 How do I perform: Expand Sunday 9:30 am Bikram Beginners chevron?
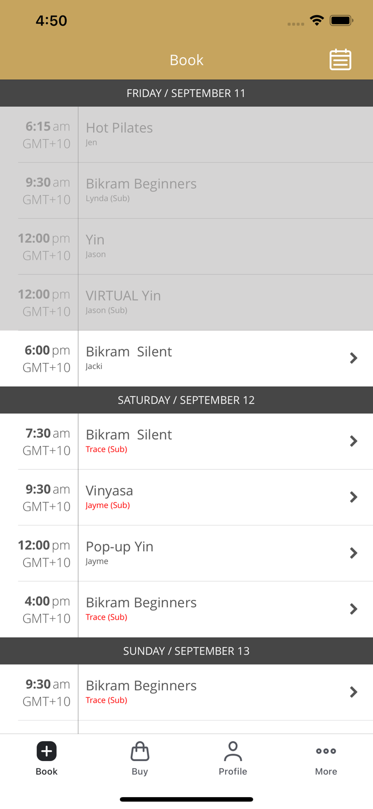(354, 693)
